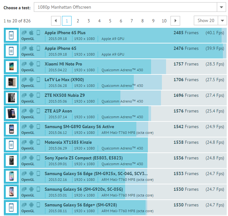Open Motorola XT1585 Kinzie thumbnail placeholder

coord(11,145)
